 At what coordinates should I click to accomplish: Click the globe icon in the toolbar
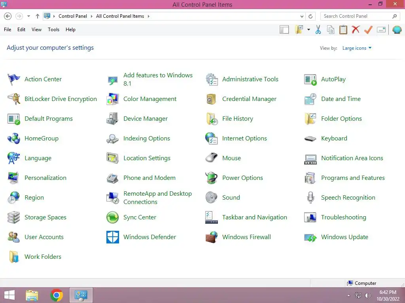pyautogui.click(x=397, y=30)
